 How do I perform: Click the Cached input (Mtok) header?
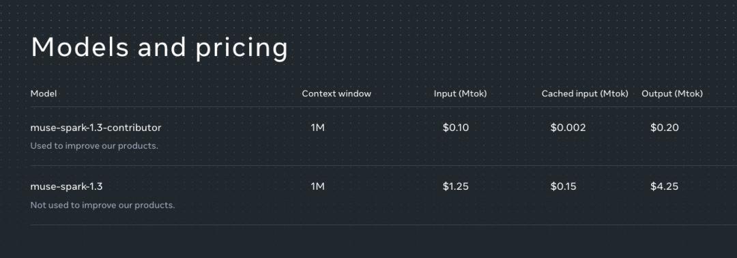coord(585,94)
